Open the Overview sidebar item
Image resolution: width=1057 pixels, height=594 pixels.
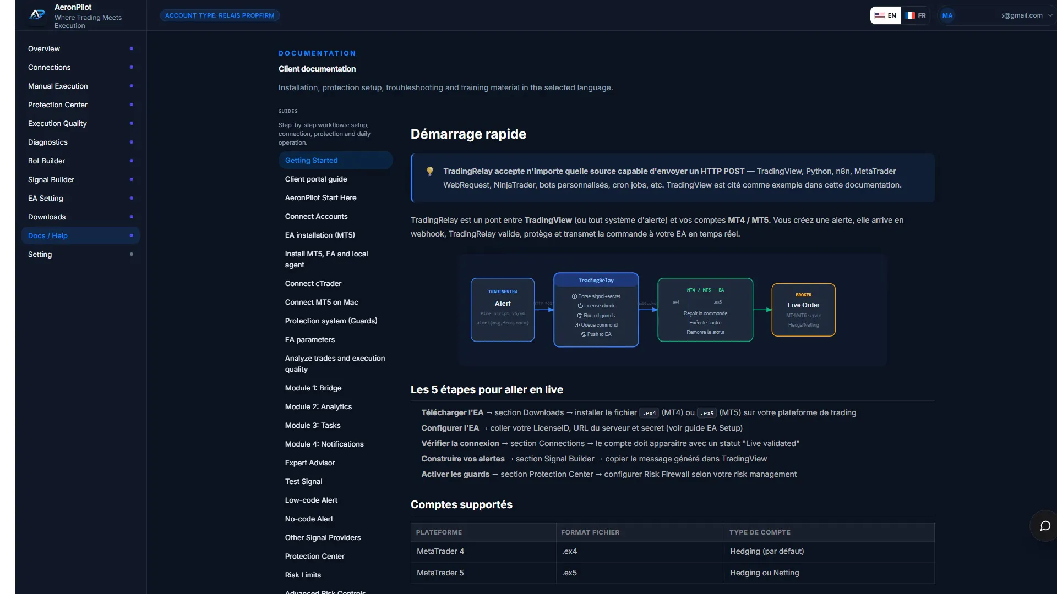click(x=80, y=48)
